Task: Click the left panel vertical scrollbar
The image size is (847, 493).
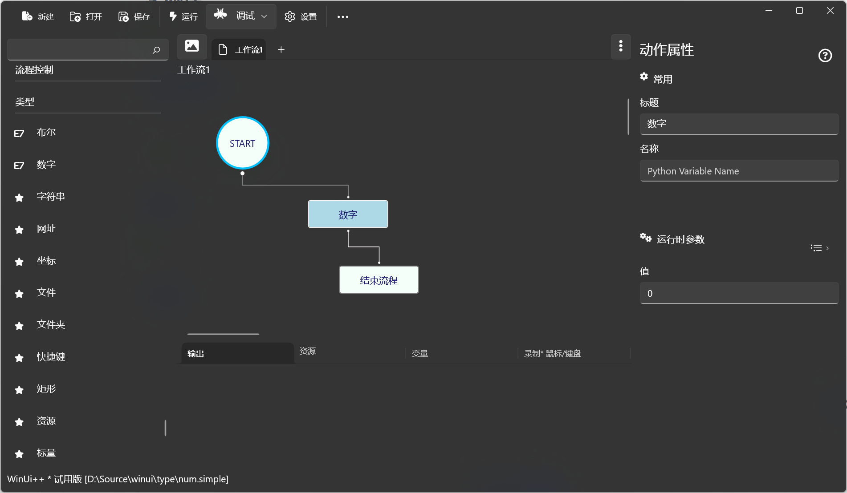Action: 165,428
